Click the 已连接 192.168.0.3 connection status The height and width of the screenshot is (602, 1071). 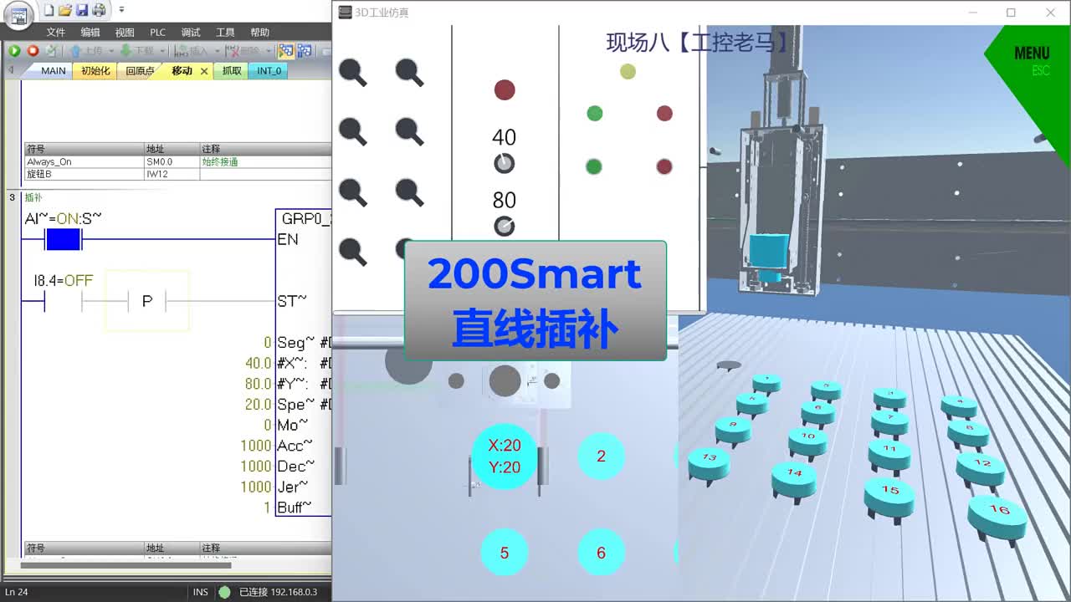269,592
